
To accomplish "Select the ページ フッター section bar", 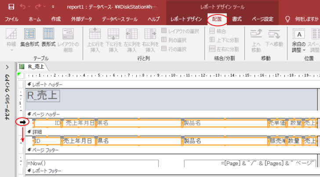I will point(171,150).
